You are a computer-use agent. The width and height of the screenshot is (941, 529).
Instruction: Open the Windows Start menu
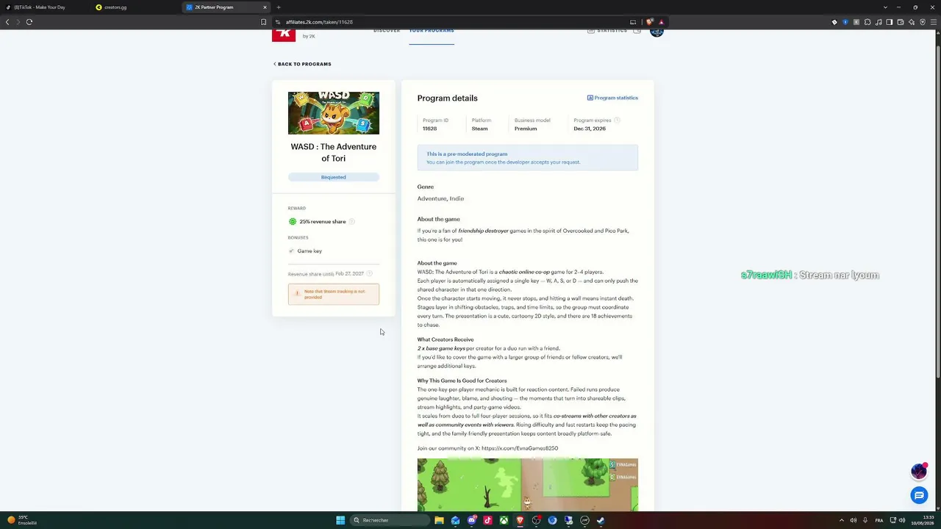(340, 520)
